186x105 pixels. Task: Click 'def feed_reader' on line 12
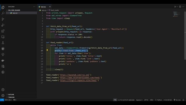coord(60,43)
